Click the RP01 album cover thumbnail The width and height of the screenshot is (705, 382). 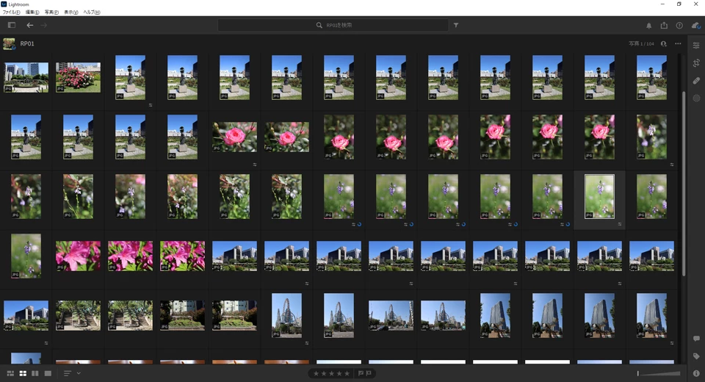[9, 43]
